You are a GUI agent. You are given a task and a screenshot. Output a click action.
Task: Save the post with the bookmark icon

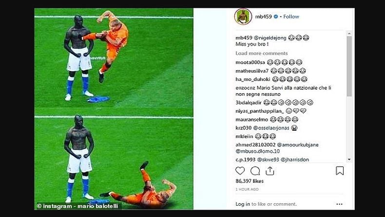coord(340,171)
